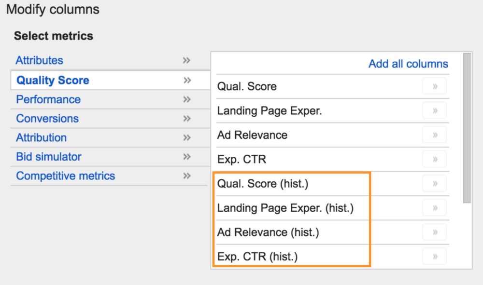
Task: Switch to the Performance metrics category
Action: tap(48, 99)
